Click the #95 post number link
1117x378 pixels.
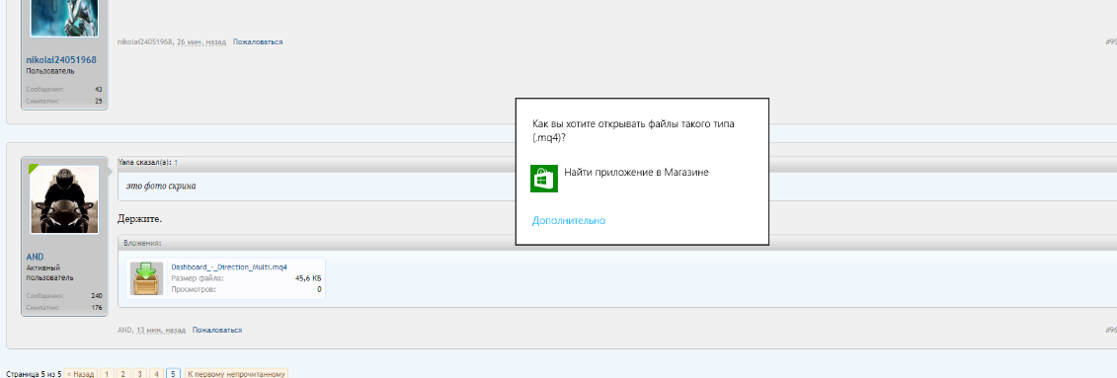click(1111, 42)
